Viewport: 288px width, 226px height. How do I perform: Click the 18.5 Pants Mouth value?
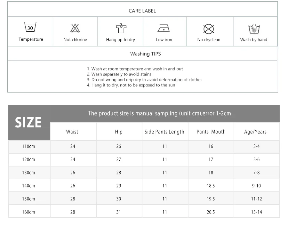[211, 186]
